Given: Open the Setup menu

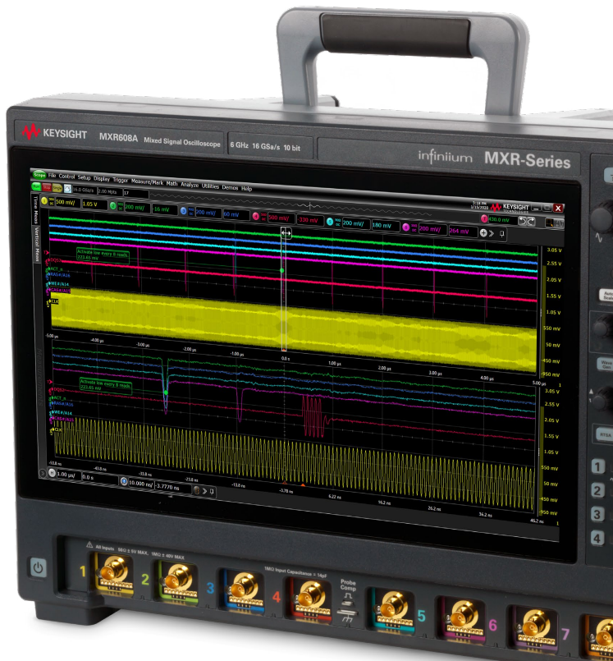Looking at the screenshot, I should pyautogui.click(x=84, y=177).
